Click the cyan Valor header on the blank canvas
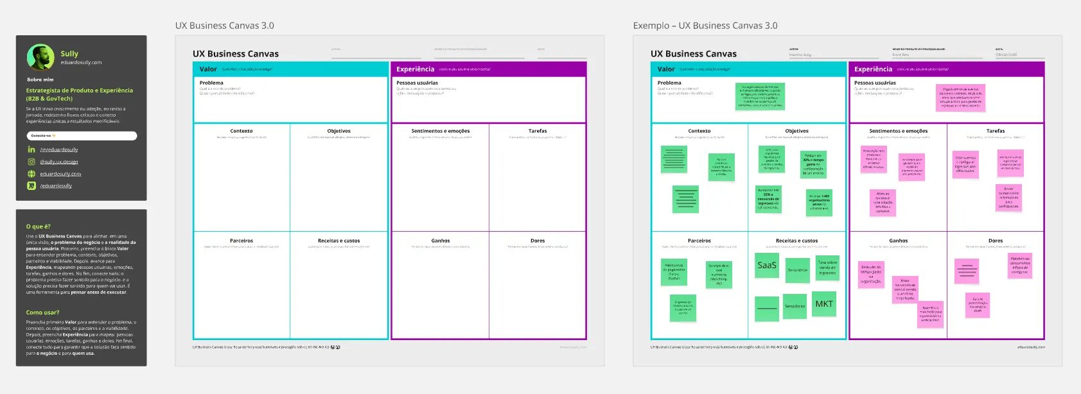This screenshot has width=1081, height=394. pos(291,69)
